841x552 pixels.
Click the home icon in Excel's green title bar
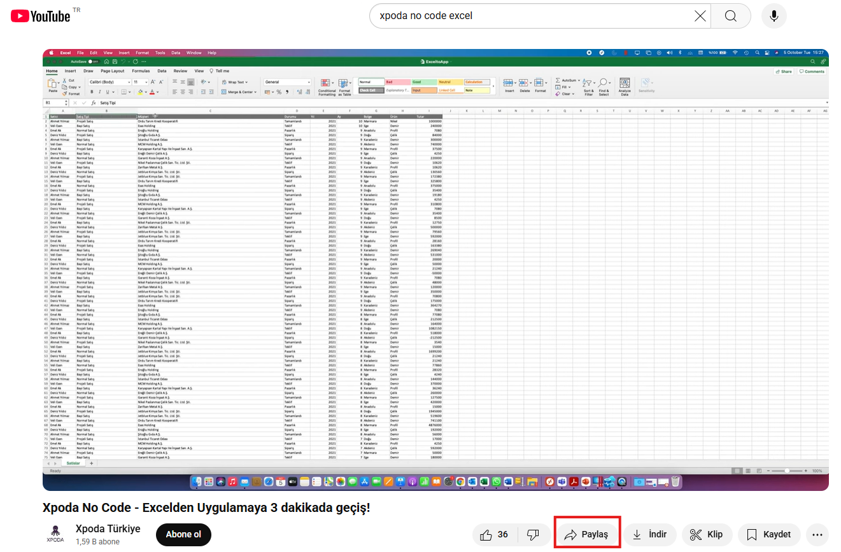click(106, 62)
